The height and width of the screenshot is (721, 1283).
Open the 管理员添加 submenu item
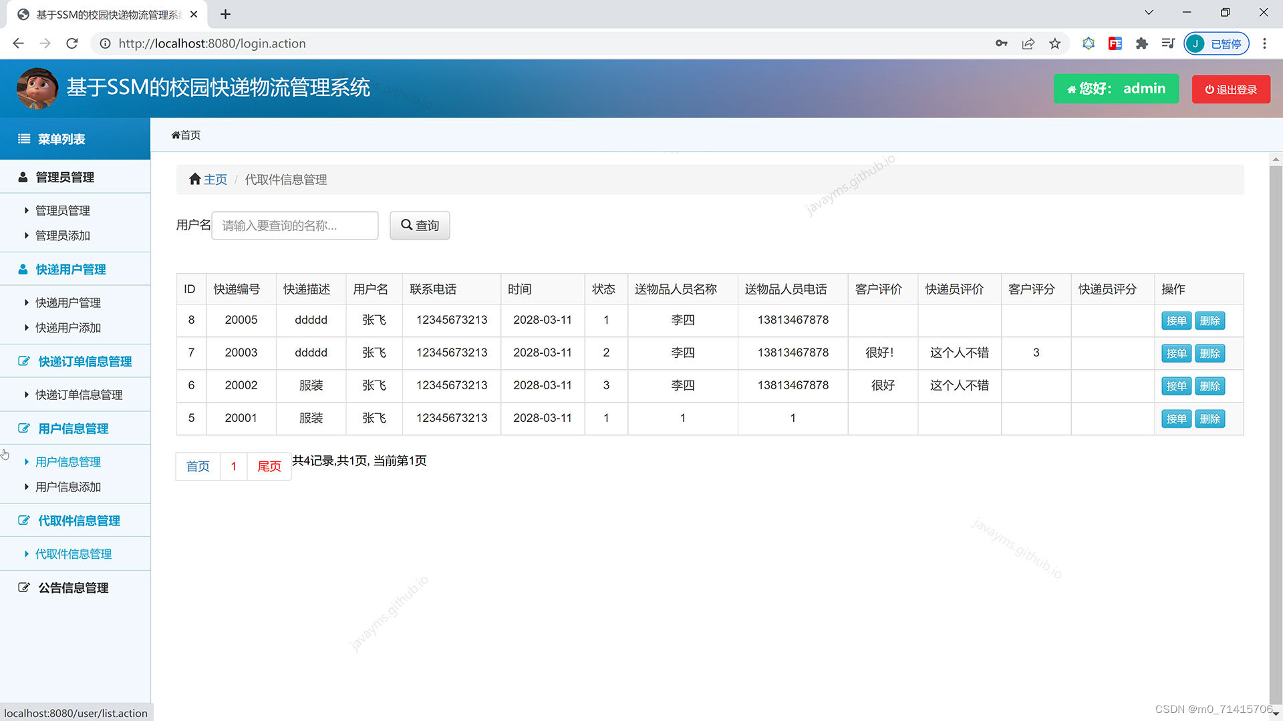(62, 235)
